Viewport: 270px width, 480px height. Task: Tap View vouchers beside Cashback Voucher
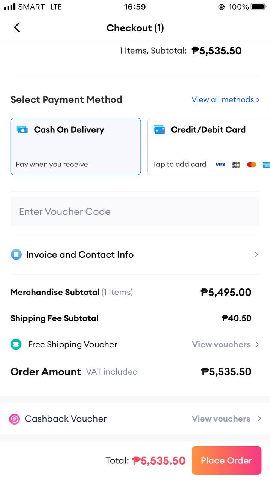pos(221,418)
